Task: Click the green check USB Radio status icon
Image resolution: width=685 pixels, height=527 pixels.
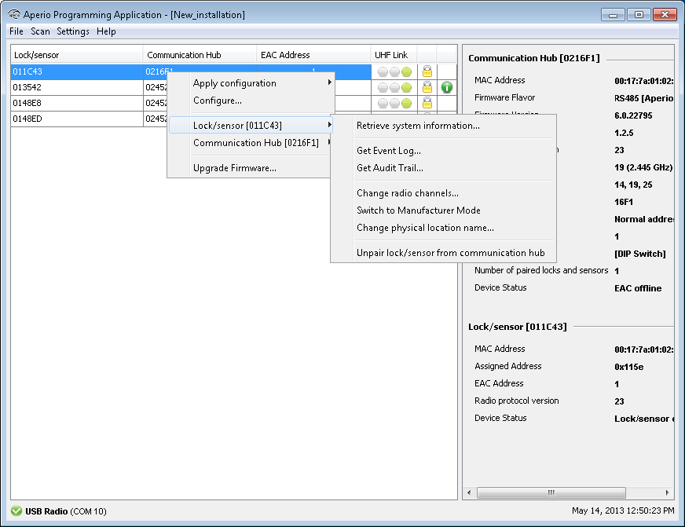Action: point(16,511)
